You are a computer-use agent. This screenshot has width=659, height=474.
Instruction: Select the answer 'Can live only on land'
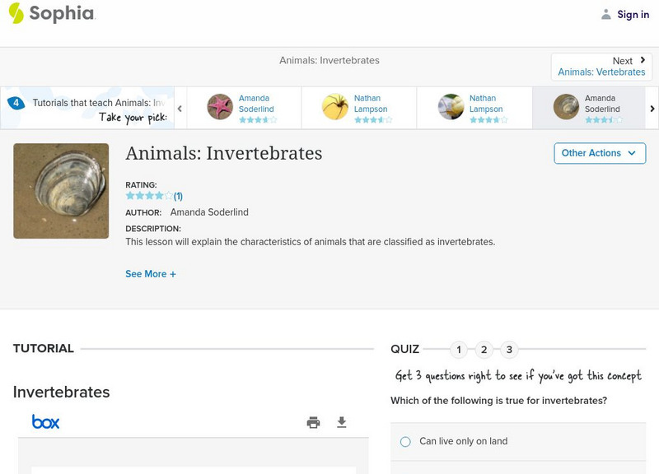pyautogui.click(x=404, y=441)
